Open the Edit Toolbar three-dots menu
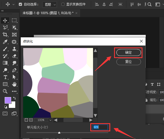The height and width of the screenshot is (139, 164). coord(14,91)
